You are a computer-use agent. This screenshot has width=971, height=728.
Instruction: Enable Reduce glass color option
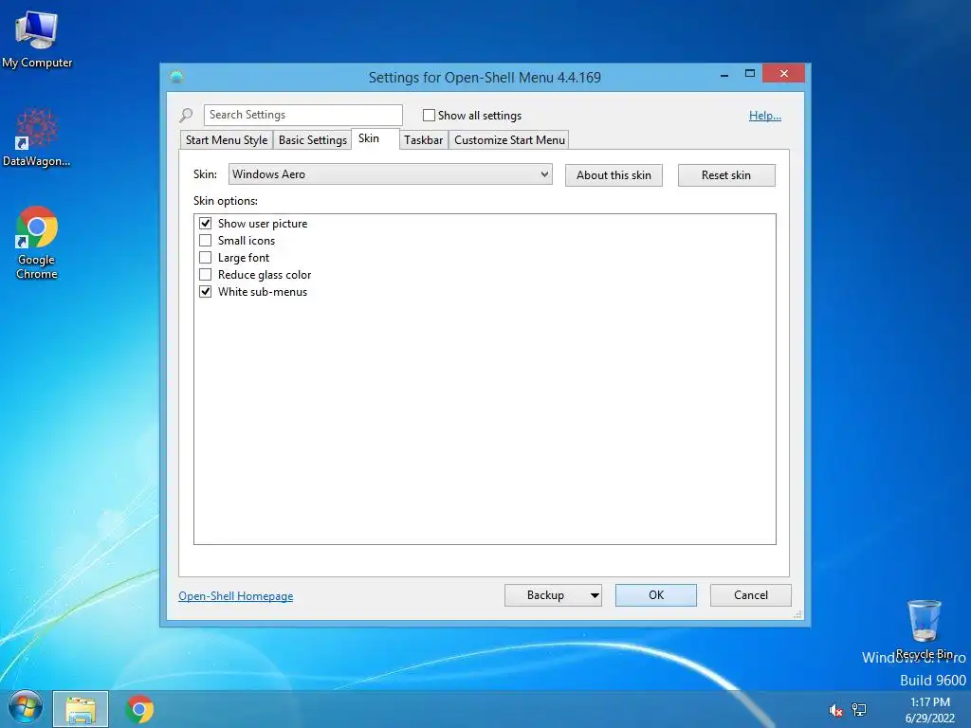pyautogui.click(x=206, y=274)
